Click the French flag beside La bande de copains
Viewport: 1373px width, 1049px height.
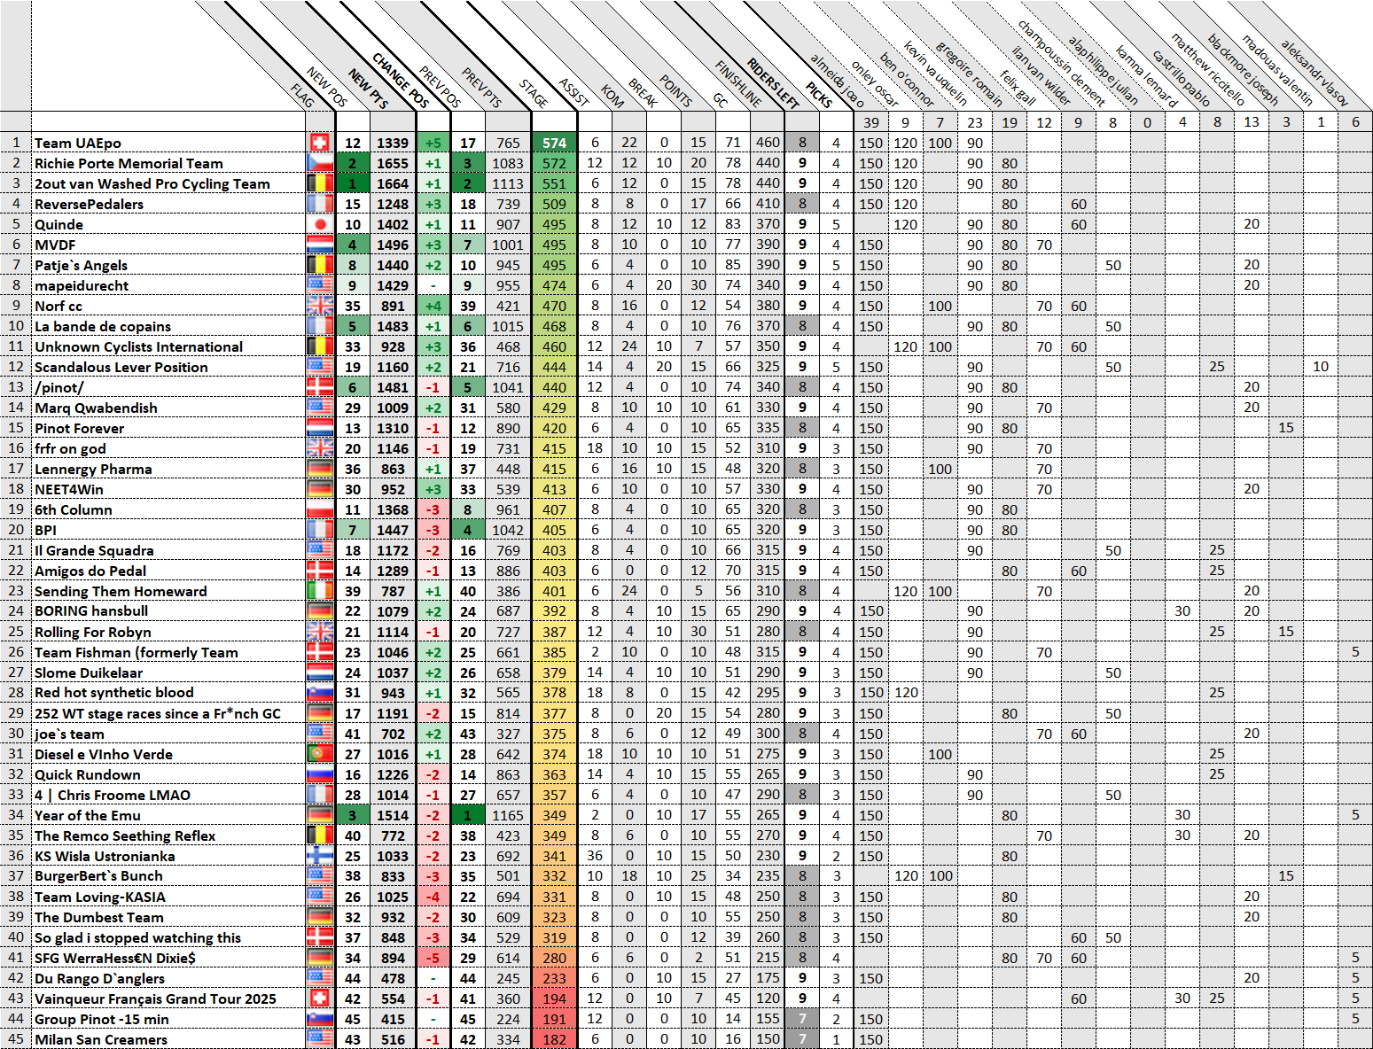320,326
